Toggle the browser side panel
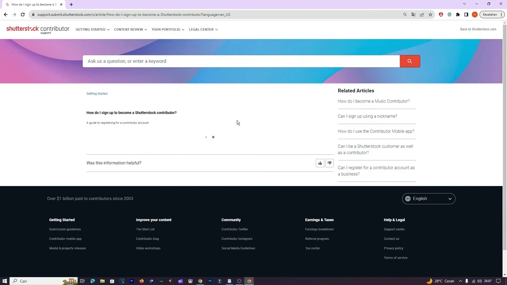The width and height of the screenshot is (507, 285). [466, 15]
